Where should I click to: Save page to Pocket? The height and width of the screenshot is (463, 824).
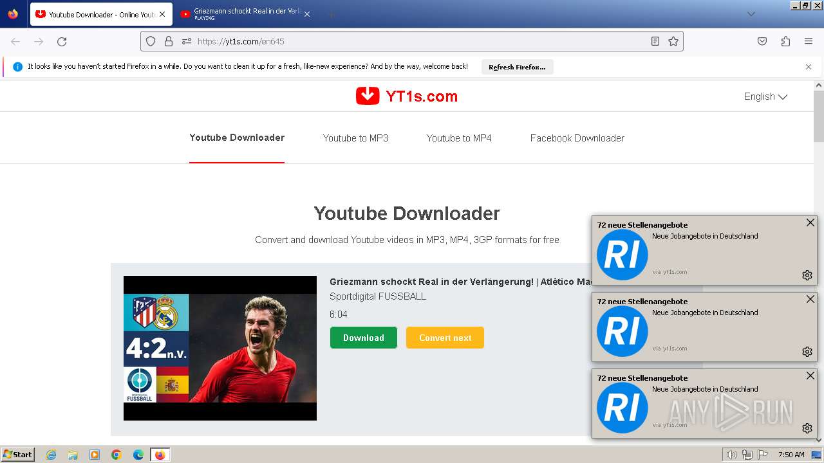pyautogui.click(x=762, y=41)
